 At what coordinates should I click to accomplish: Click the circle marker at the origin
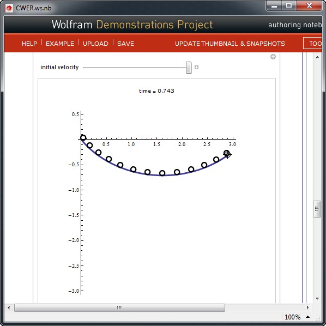tap(83, 137)
